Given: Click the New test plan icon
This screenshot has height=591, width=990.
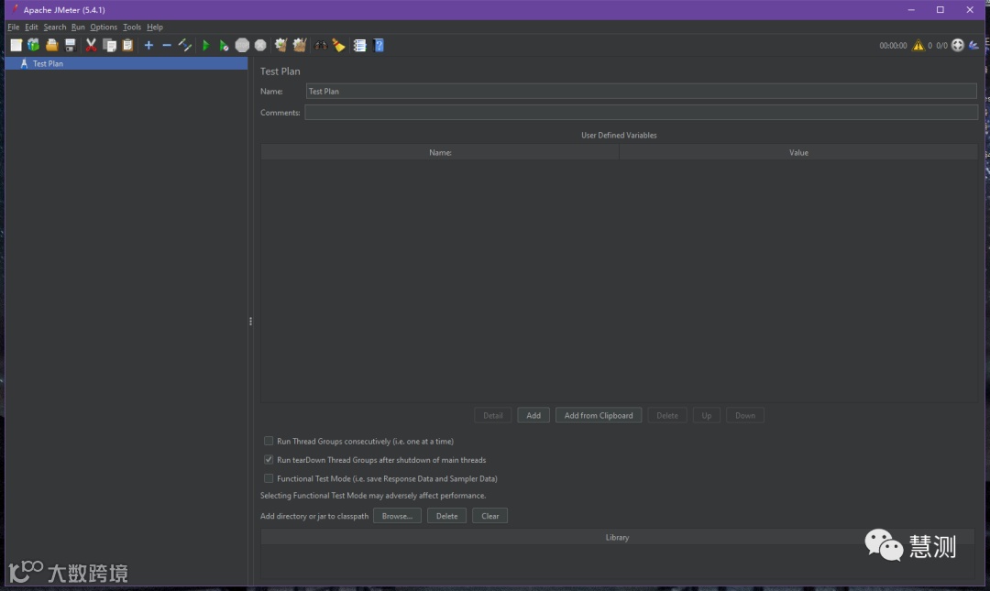Looking at the screenshot, I should (x=16, y=46).
